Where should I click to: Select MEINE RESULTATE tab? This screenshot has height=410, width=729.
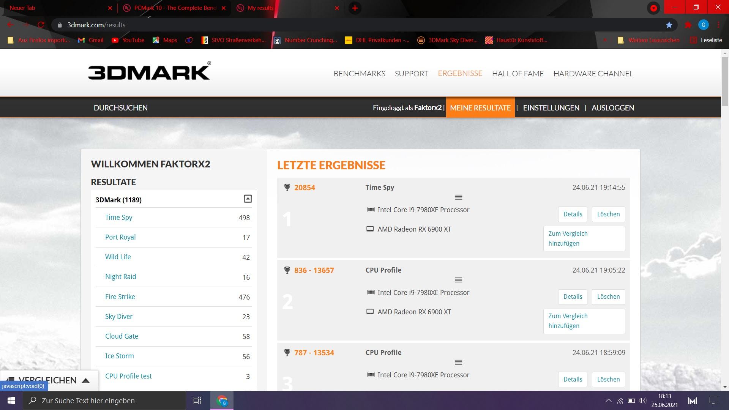pos(480,107)
